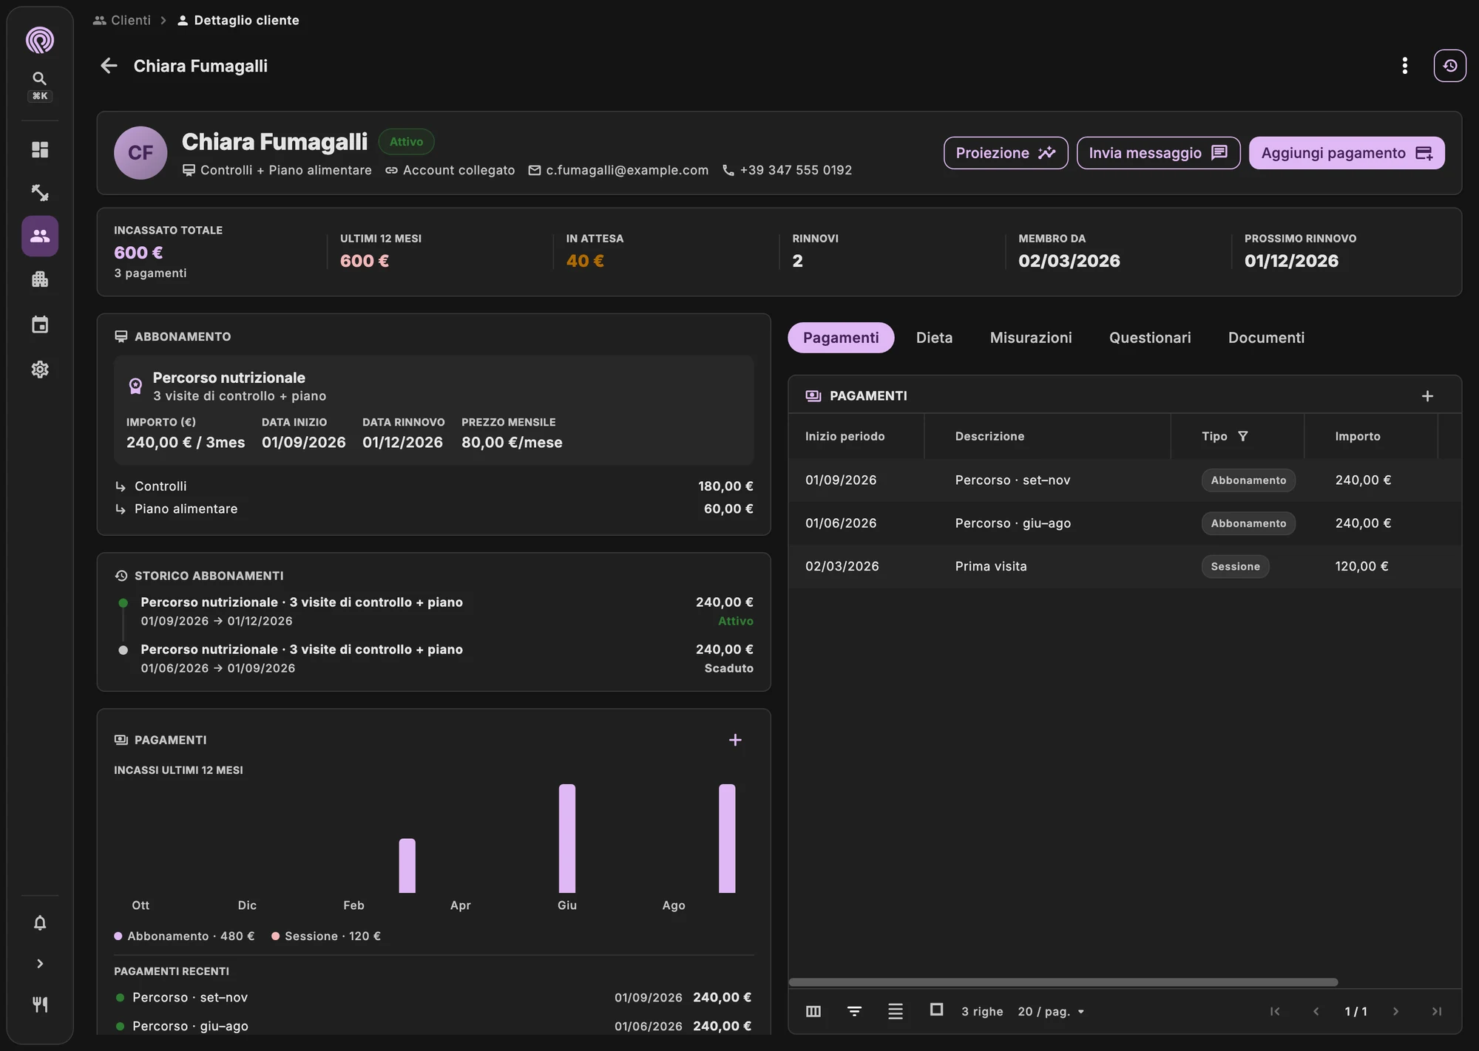
Task: Open the calendar icon in sidebar
Action: 40,324
